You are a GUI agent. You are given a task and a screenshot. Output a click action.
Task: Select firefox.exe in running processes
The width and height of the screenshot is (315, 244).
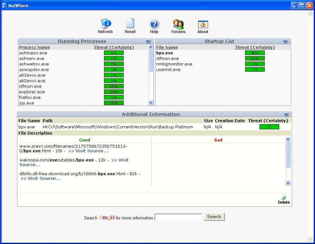30,98
